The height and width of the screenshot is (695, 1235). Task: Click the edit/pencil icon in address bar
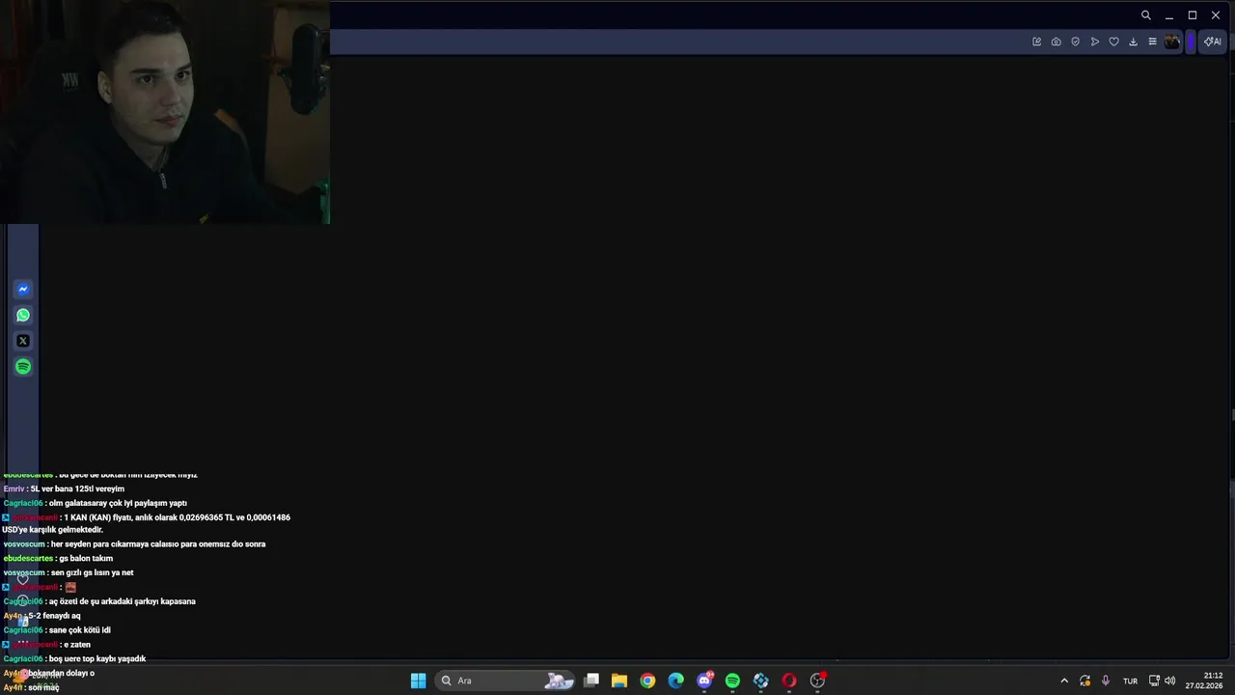point(1037,42)
